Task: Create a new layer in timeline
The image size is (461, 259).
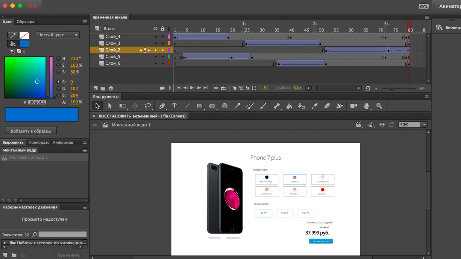Action: point(95,88)
